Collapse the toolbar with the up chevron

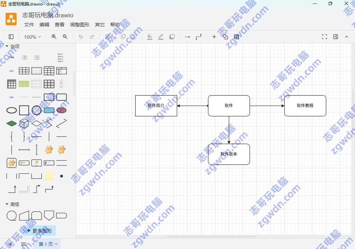[346, 37]
